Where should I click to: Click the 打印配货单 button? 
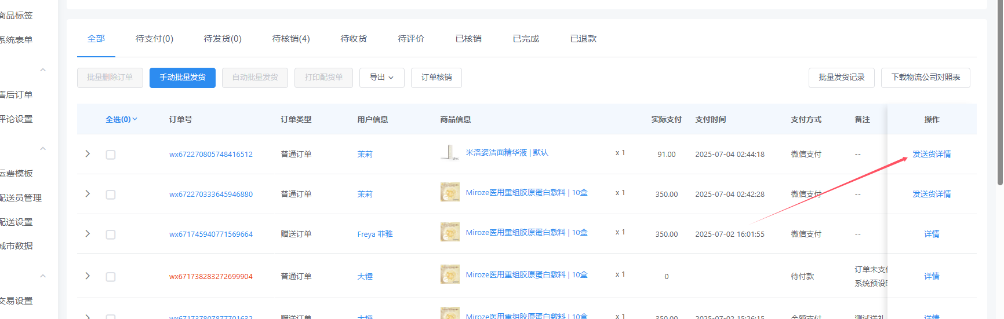(323, 78)
